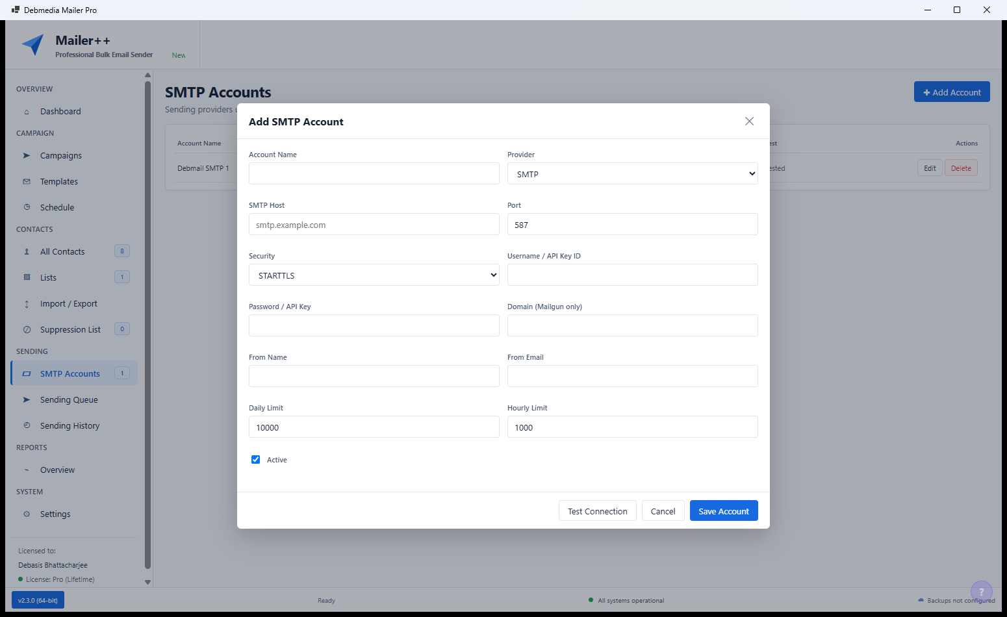Click the SMTP Accounts icon
The height and width of the screenshot is (617, 1007).
27,374
